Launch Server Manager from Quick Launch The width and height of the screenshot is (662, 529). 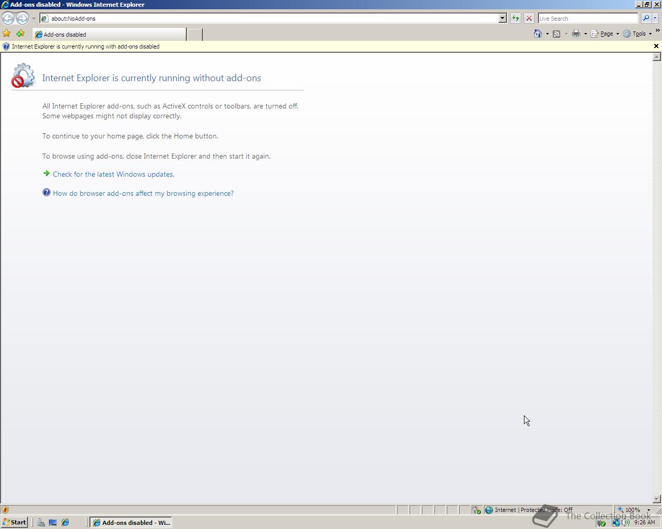pyautogui.click(x=41, y=522)
